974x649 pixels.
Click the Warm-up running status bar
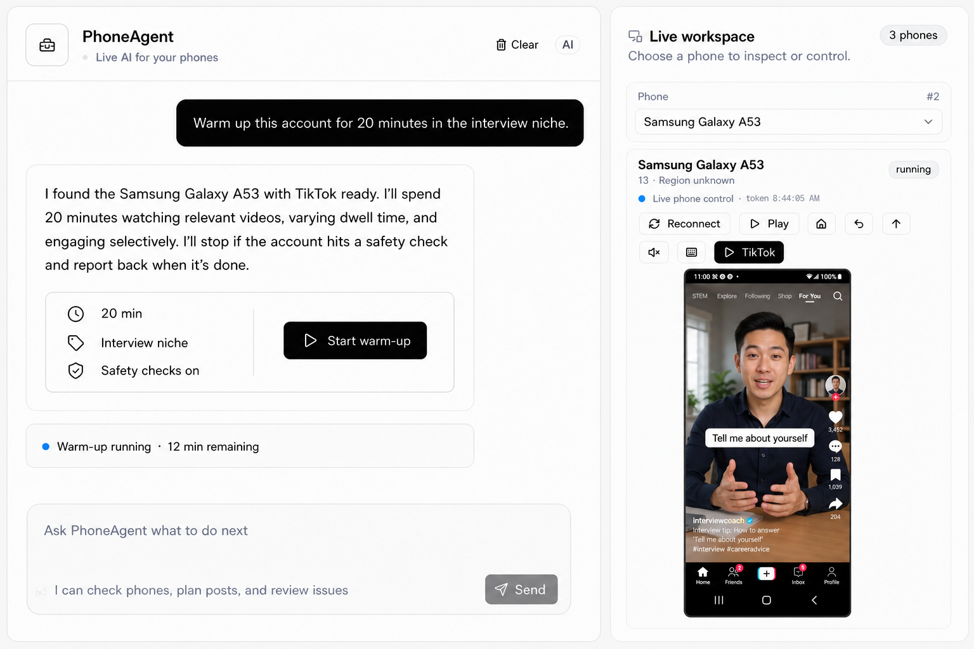(250, 446)
